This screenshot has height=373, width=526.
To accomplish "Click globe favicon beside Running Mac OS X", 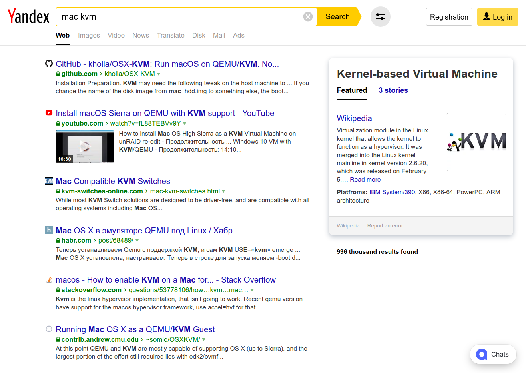I will pyautogui.click(x=49, y=329).
